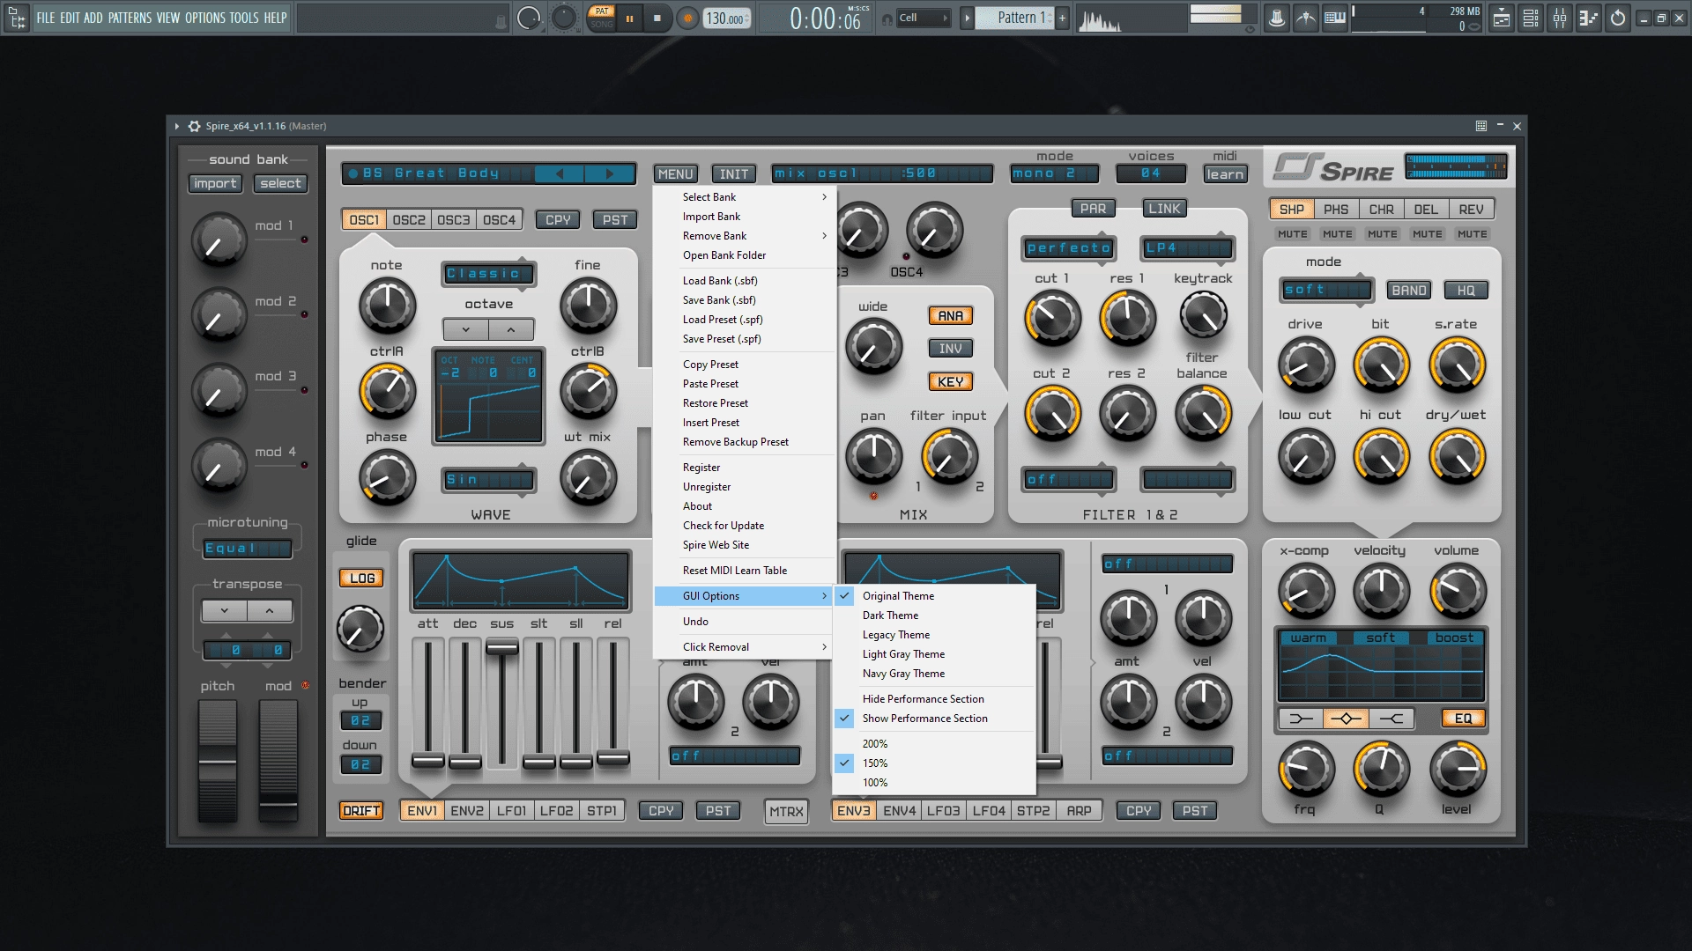1692x951 pixels.
Task: Open the playlist view icon
Action: point(1502,18)
